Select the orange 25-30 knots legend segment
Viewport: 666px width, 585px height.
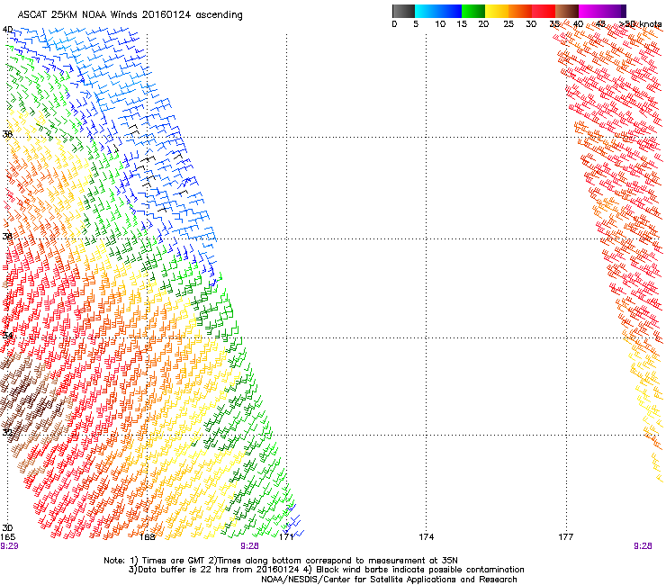coord(520,11)
